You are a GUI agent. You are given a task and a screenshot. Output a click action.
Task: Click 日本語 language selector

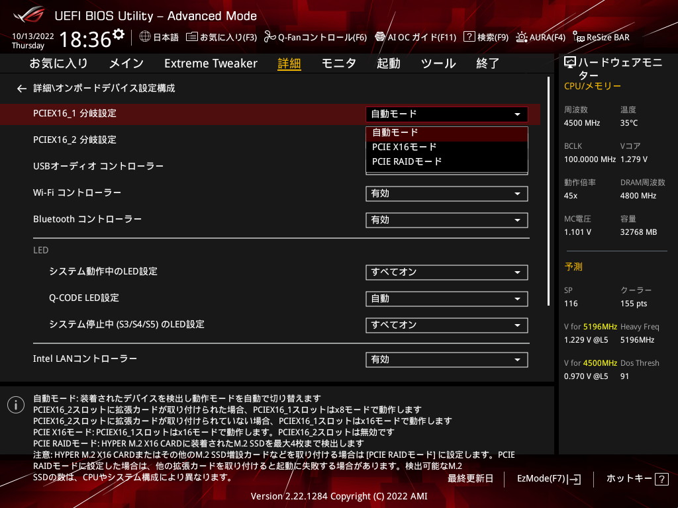[x=159, y=37]
